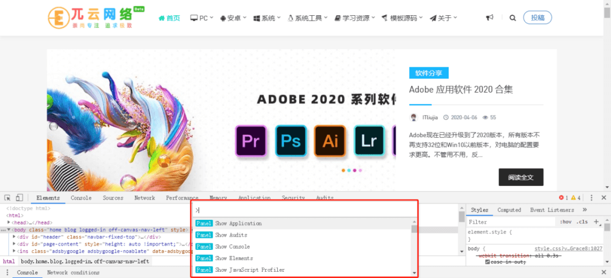The image size is (611, 278).
Task: Toggle the device toolbar icon in DevTools
Action: tap(19, 198)
